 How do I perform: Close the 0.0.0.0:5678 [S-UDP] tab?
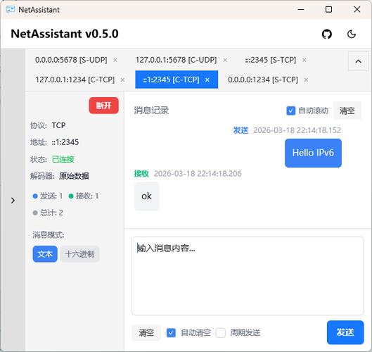[x=115, y=60]
